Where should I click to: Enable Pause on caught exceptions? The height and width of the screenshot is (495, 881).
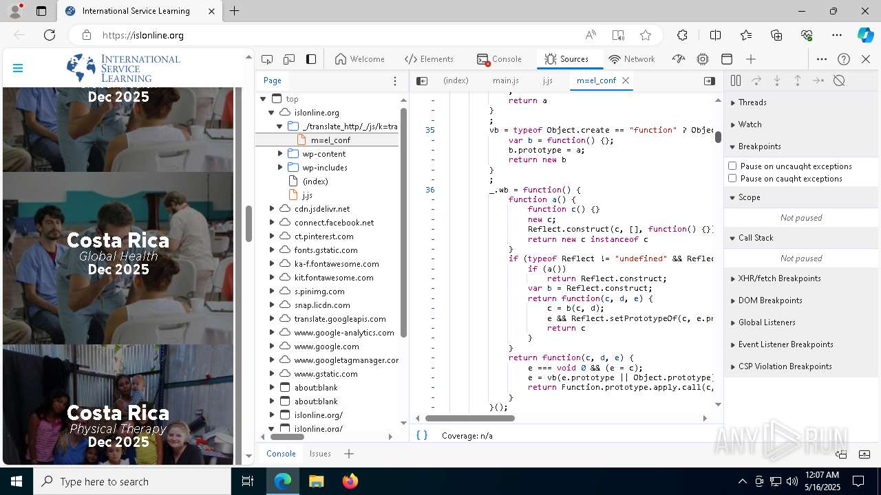tap(732, 179)
